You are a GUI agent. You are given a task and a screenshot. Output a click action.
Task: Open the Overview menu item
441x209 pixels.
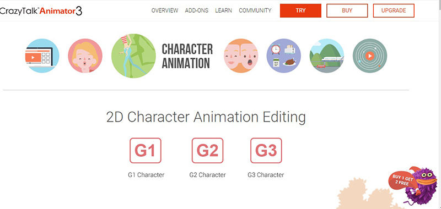click(165, 10)
